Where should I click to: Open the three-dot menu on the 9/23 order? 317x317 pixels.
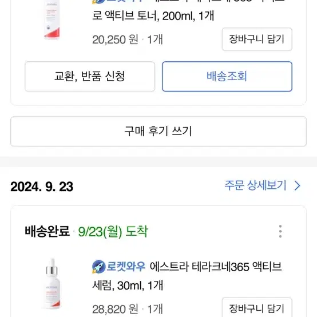pos(280,231)
